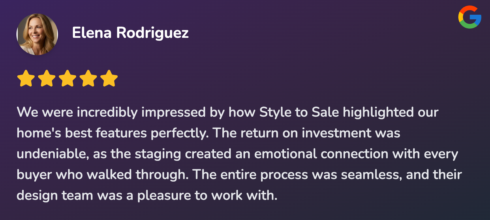This screenshot has height=220, width=490.
Task: Click the word "undeniable"
Action: (52, 154)
